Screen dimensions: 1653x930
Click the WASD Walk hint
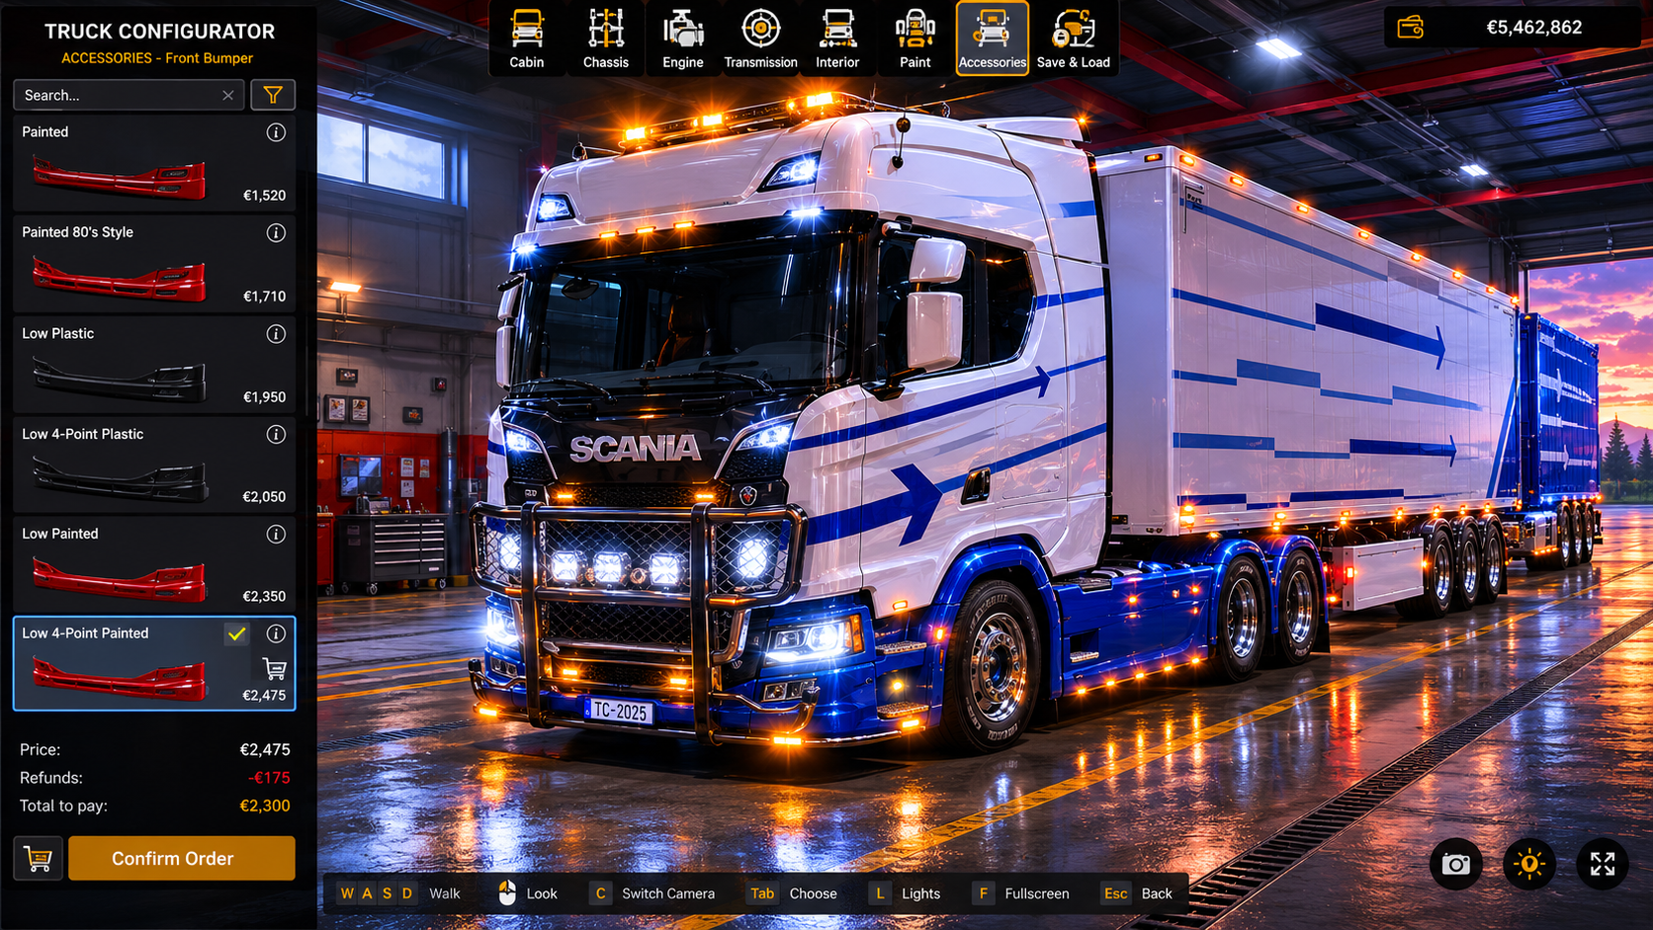pyautogui.click(x=399, y=893)
